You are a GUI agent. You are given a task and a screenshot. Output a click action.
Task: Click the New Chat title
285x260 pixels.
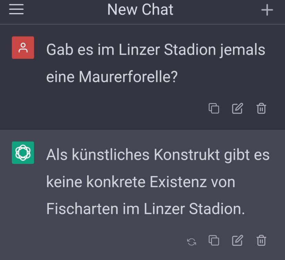click(140, 10)
